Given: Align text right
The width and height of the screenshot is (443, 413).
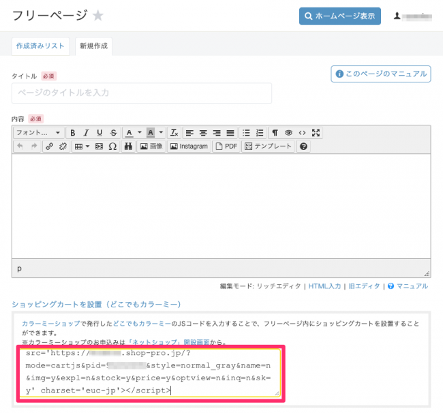Looking at the screenshot, I should 217,133.
